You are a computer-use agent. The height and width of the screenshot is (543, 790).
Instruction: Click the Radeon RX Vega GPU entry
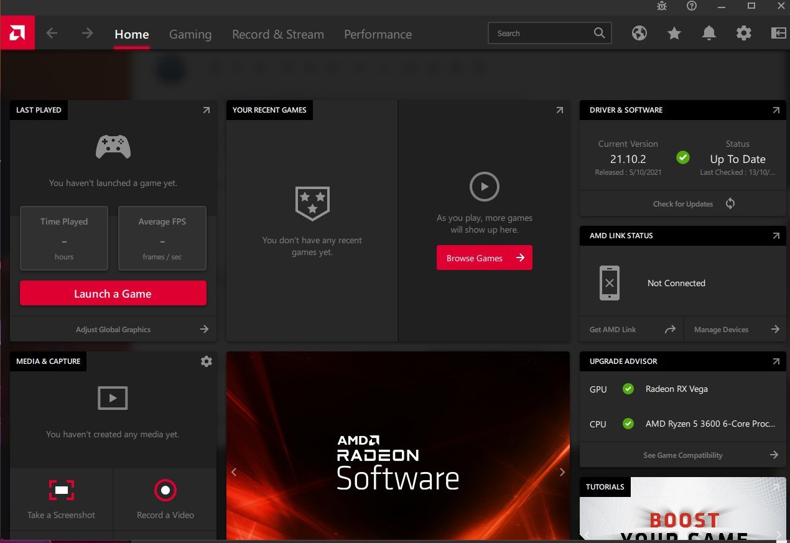coord(677,389)
